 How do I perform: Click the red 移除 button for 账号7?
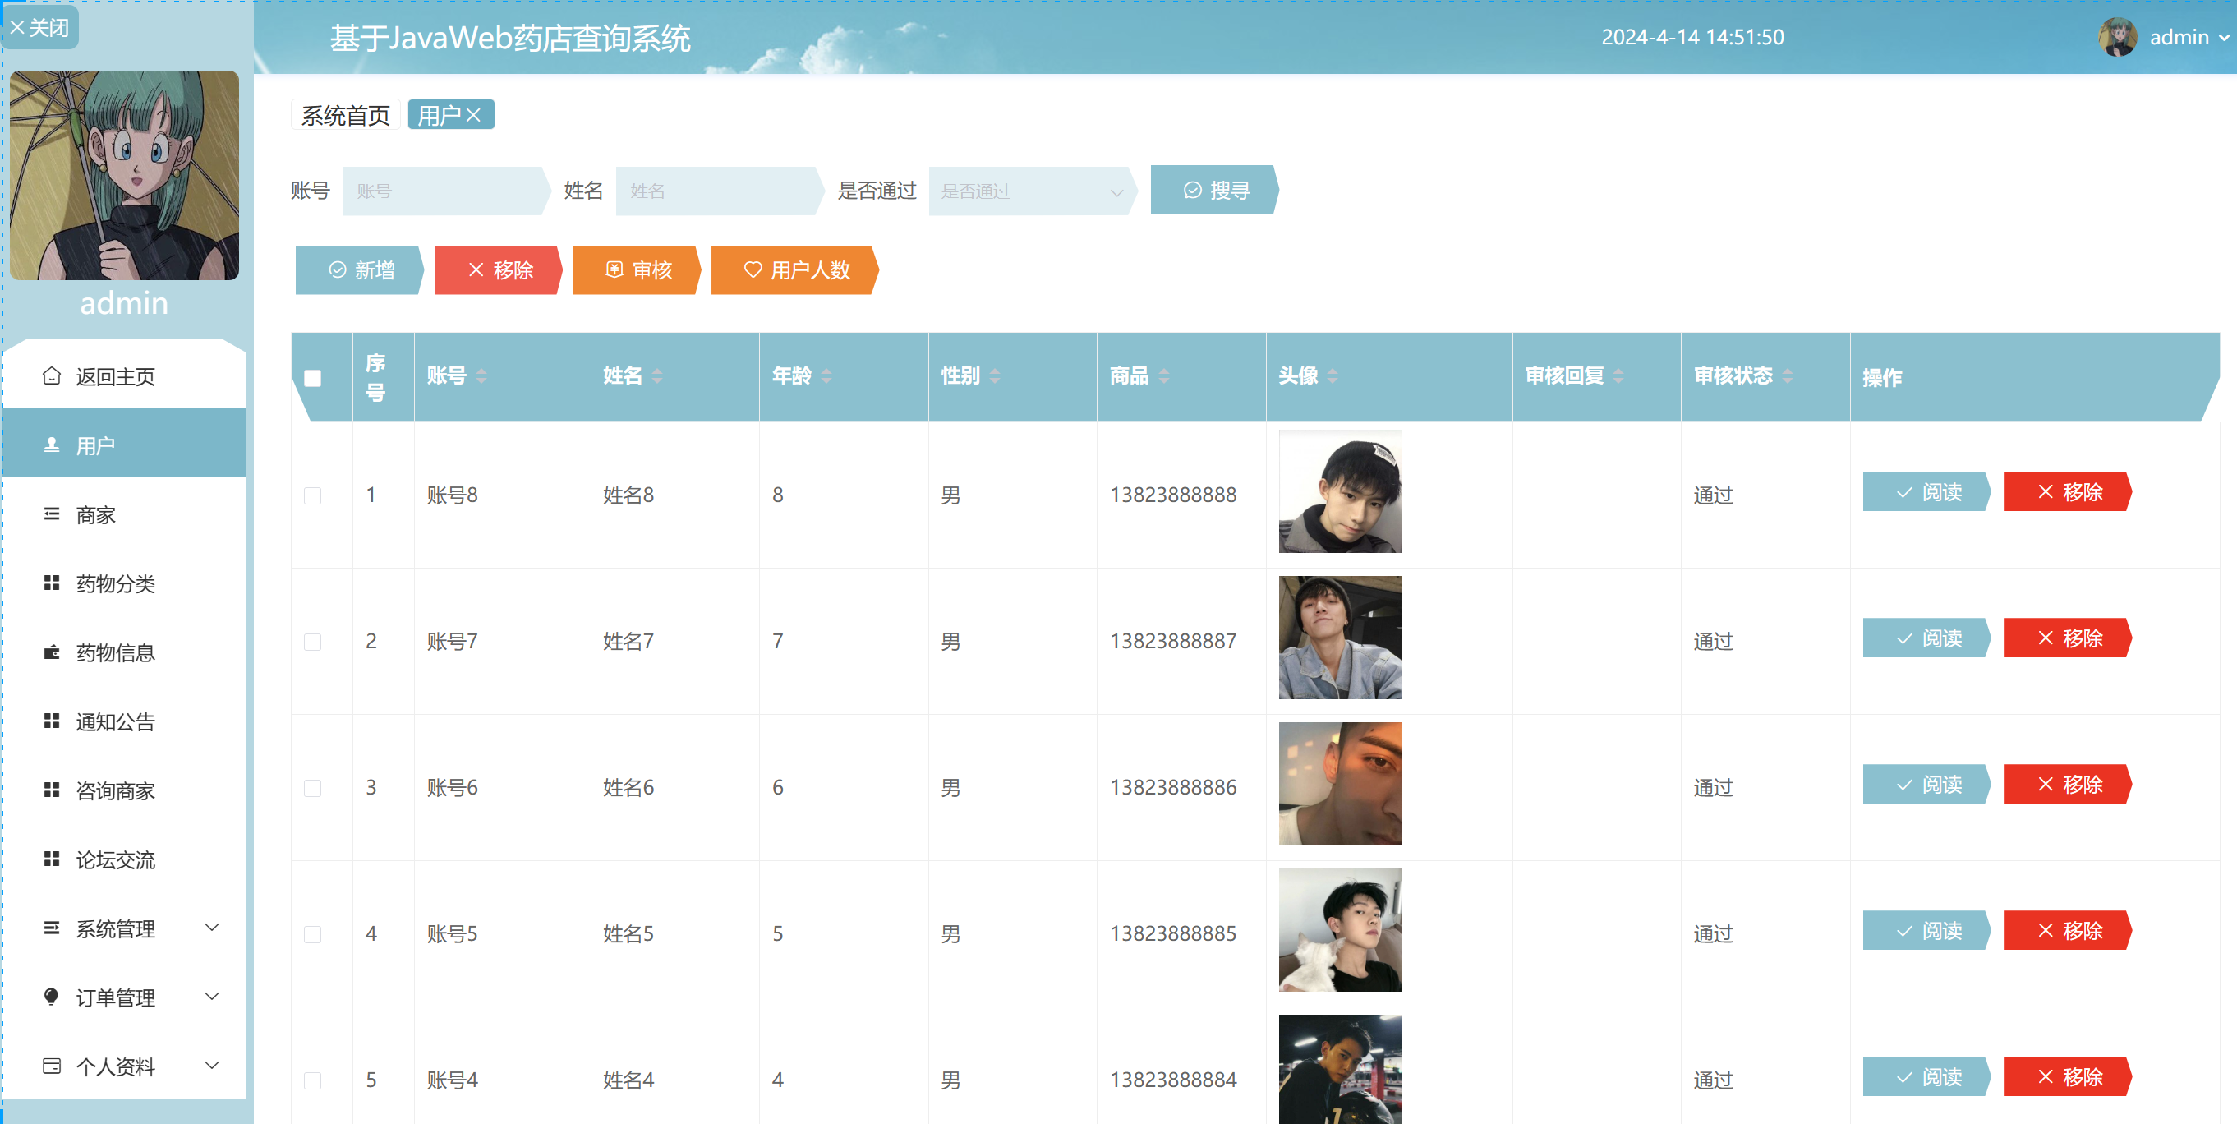point(2068,638)
